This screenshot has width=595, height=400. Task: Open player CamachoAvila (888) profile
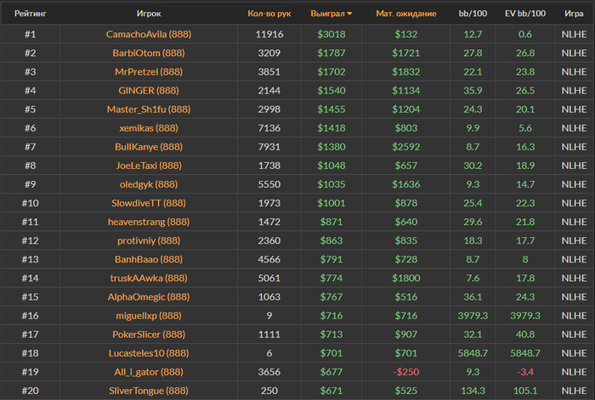(x=149, y=34)
